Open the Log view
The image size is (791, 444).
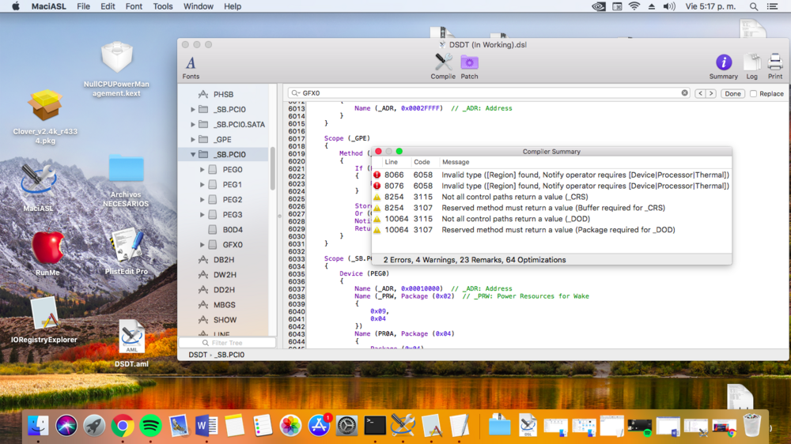(x=751, y=63)
